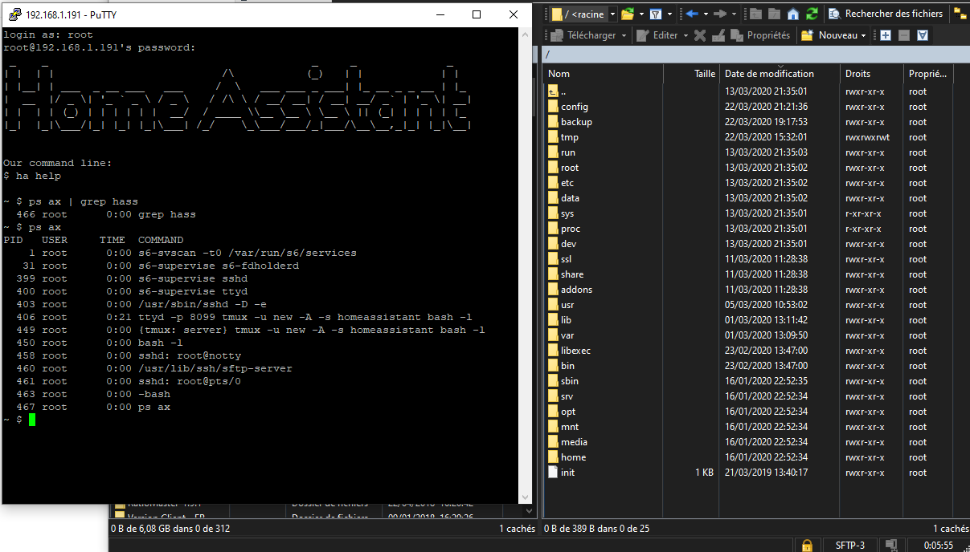Screen dimensions: 970x552
Task: Click the rwxrwxrwt permissions cell
Action: [x=866, y=137]
